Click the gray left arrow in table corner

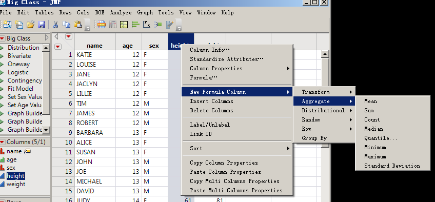pyautogui.click(x=56, y=36)
